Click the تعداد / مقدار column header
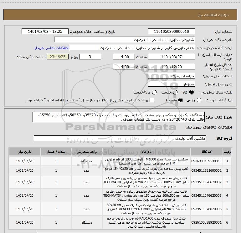 tap(56, 152)
